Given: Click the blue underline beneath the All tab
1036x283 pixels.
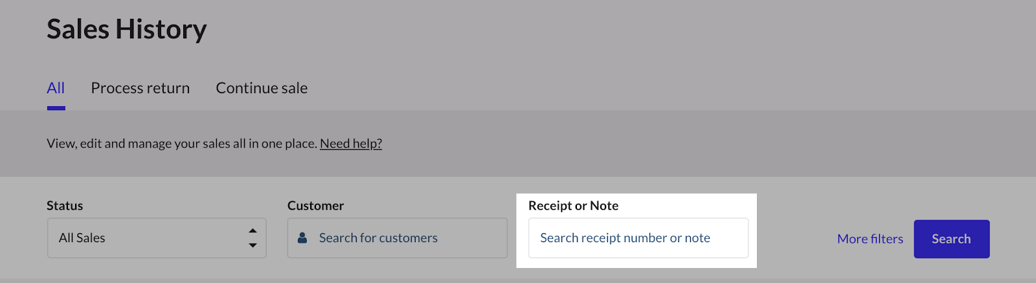Looking at the screenshot, I should pos(56,108).
